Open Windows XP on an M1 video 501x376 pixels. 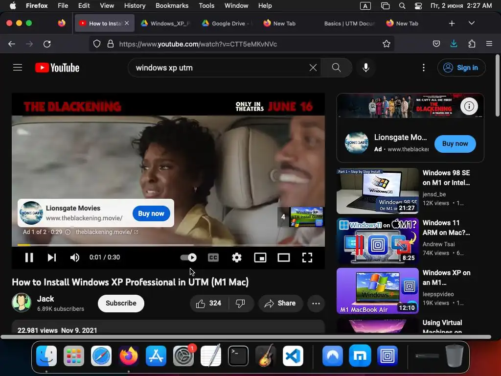[378, 290]
